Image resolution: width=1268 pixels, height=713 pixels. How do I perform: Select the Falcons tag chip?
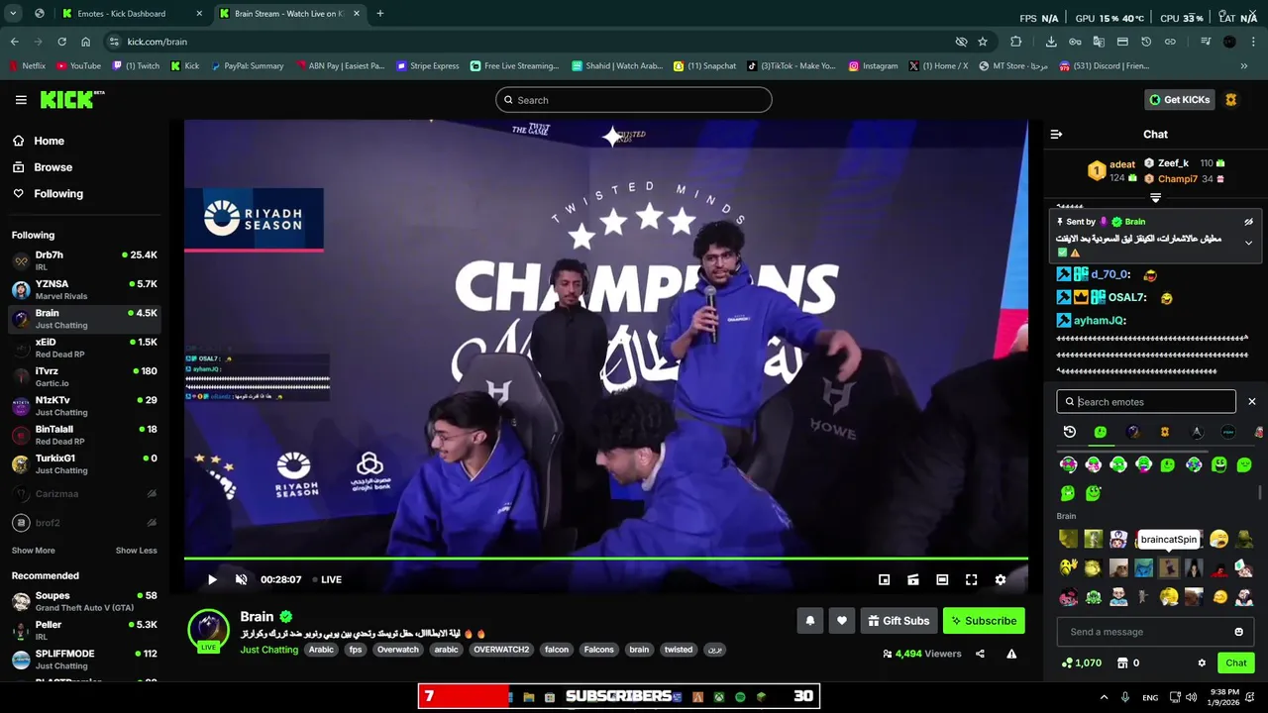pos(598,650)
